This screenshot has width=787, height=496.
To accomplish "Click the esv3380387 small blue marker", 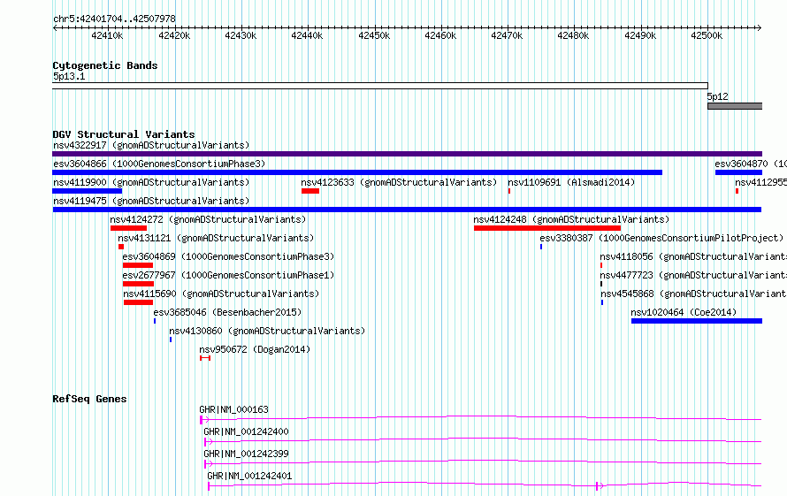I will 541,247.
